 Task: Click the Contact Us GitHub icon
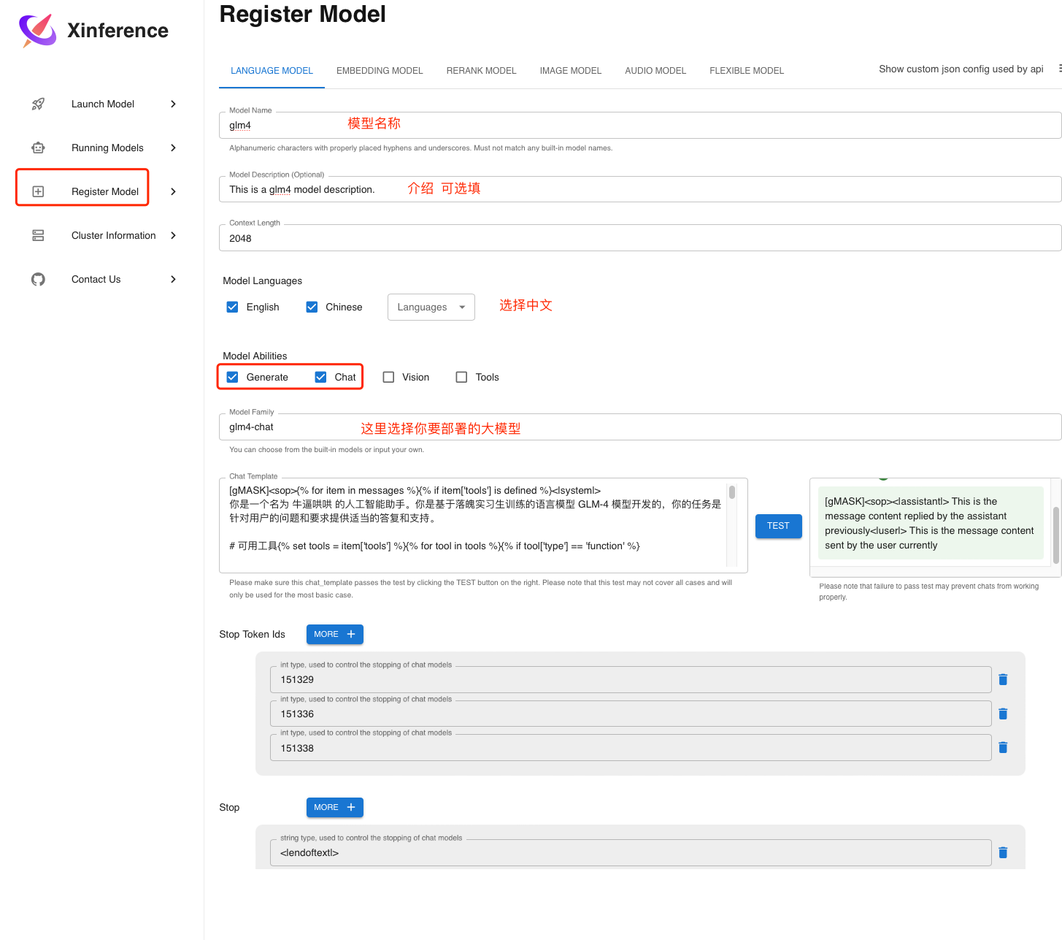tap(38, 280)
